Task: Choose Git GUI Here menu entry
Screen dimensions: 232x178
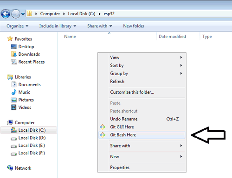Action: [x=142, y=127]
